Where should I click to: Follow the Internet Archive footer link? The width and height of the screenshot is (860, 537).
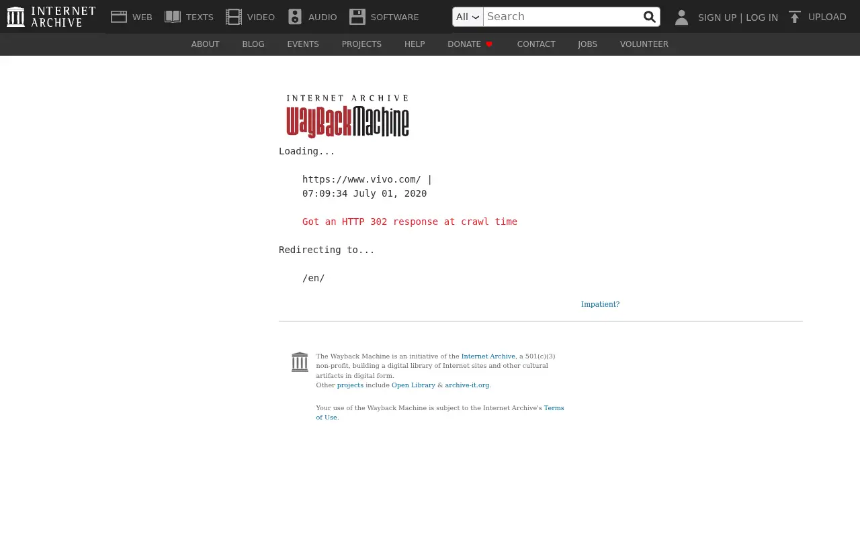tap(488, 356)
